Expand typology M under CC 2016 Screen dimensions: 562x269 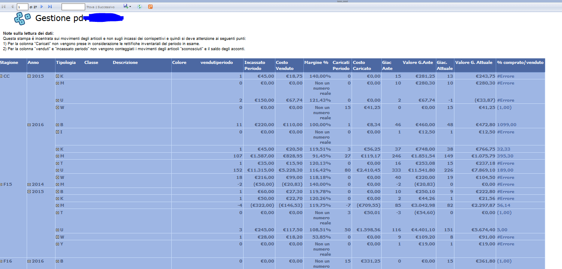(x=57, y=156)
